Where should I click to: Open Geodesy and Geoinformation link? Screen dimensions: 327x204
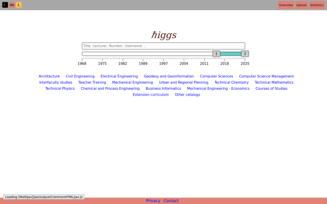coord(169,76)
